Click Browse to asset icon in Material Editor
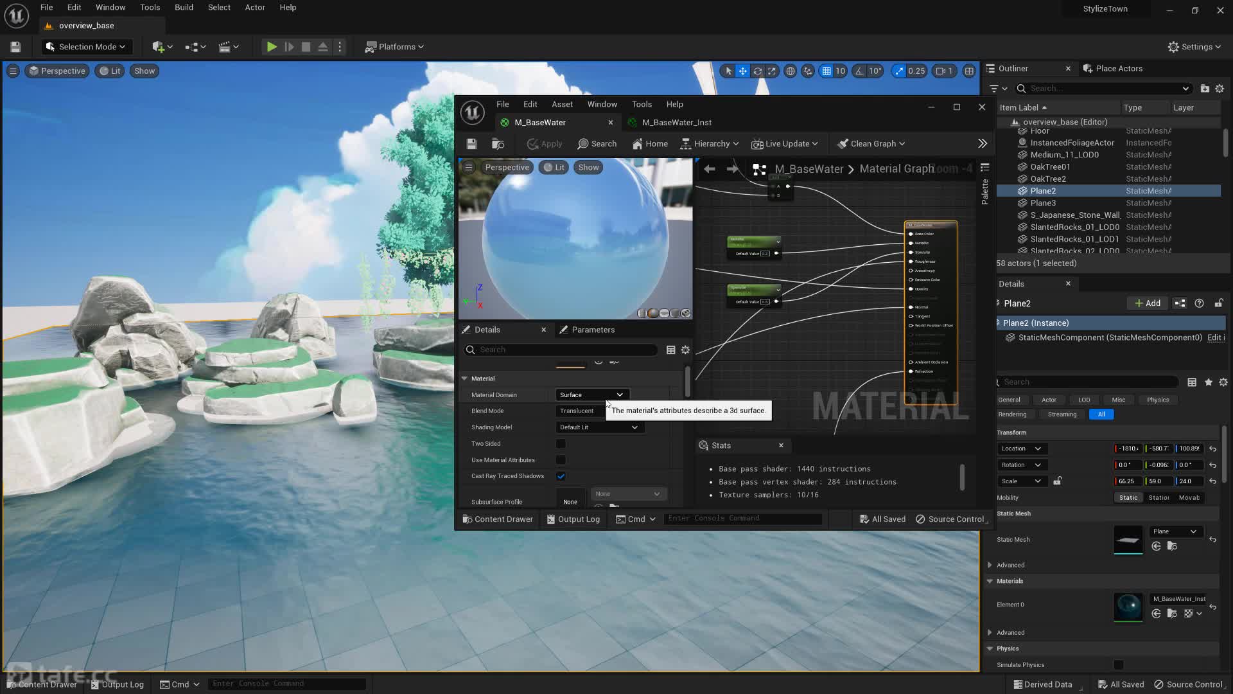Viewport: 1233px width, 694px height. (x=498, y=144)
